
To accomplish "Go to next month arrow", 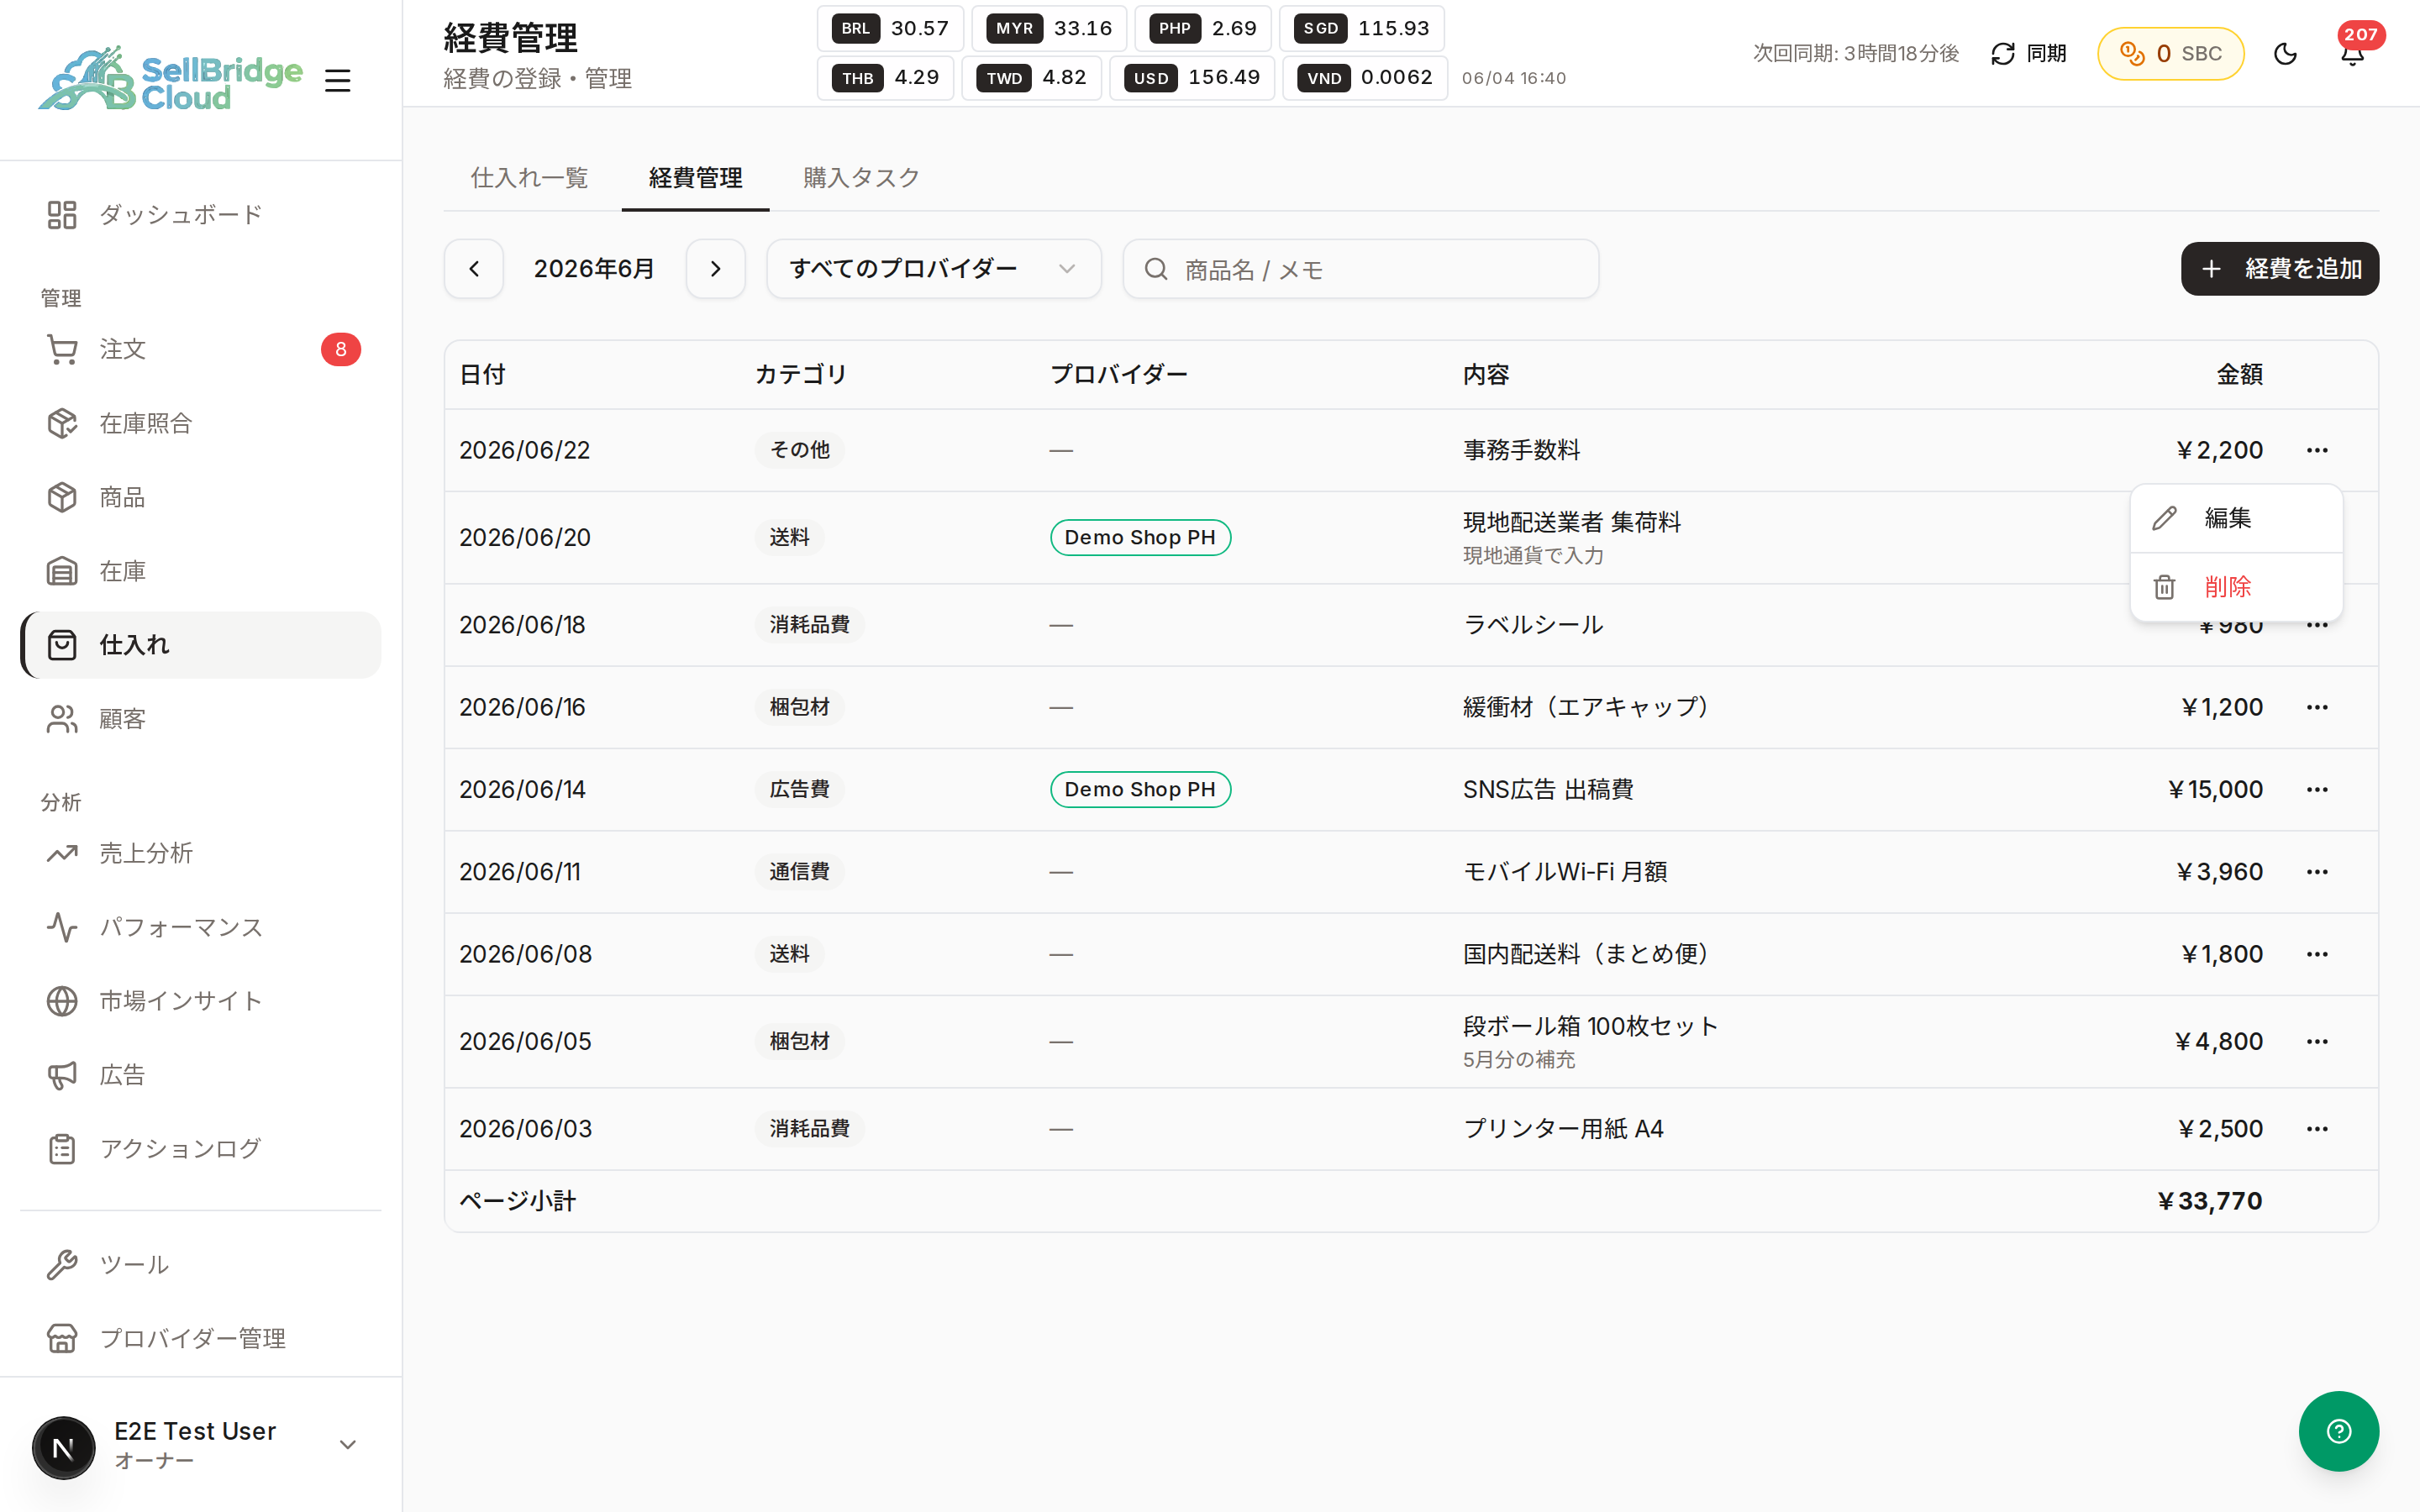I will click(x=716, y=269).
